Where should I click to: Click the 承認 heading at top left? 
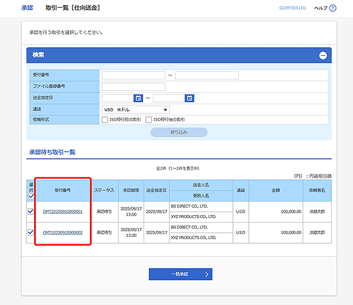point(27,8)
